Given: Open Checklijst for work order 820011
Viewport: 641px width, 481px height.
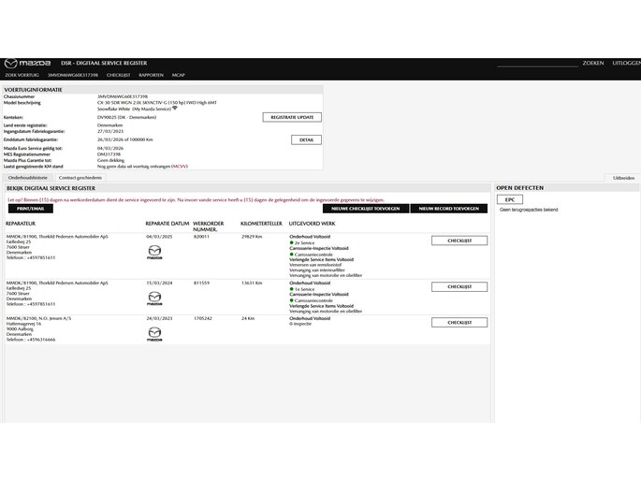Looking at the screenshot, I should pyautogui.click(x=459, y=240).
